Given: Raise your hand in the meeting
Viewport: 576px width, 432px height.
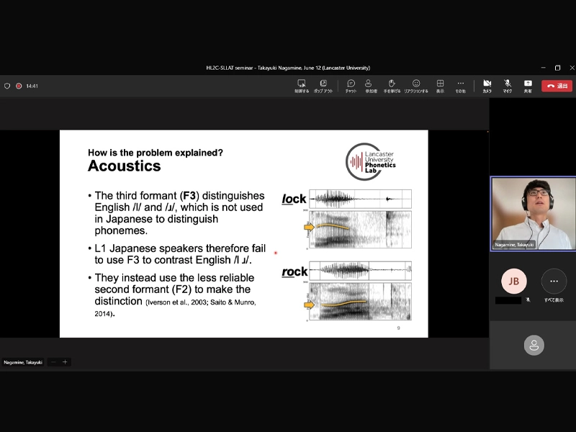Looking at the screenshot, I should pyautogui.click(x=391, y=85).
